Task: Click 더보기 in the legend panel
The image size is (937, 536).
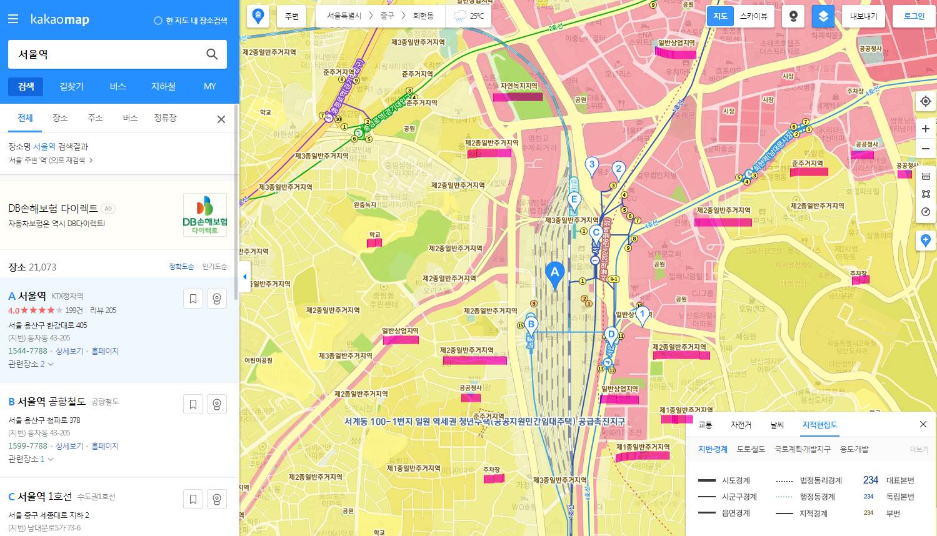Action: point(919,450)
